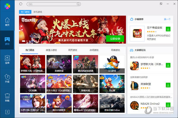178x118 pixels.
Task: Click the 花千骨超变版 title text
Action: tap(155, 28)
